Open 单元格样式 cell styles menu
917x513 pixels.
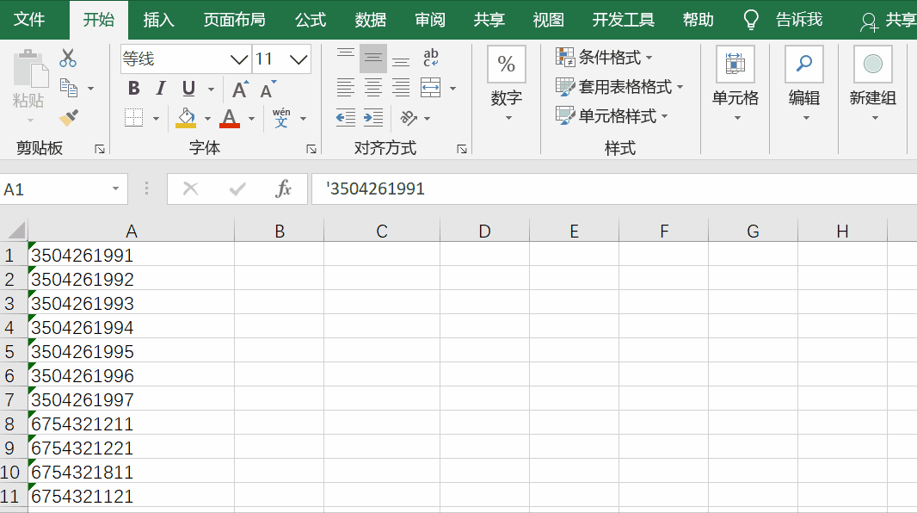tap(612, 116)
